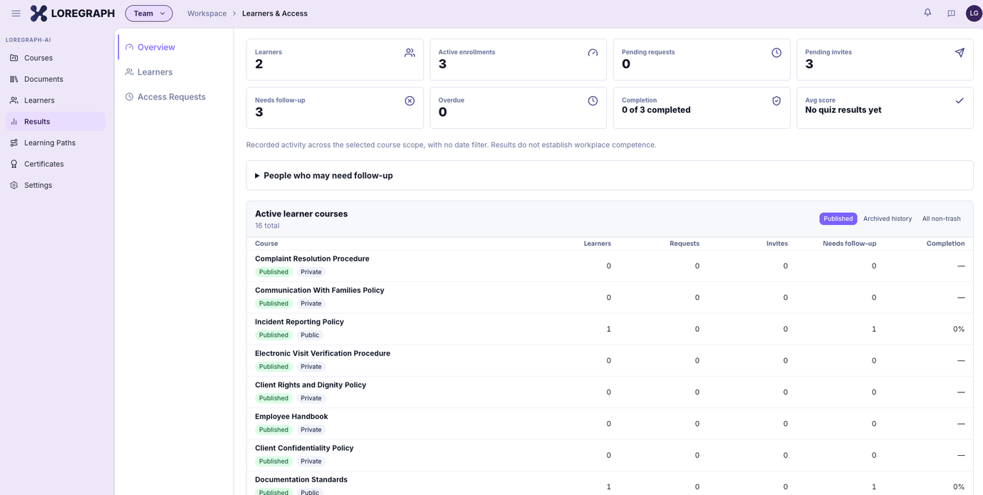The width and height of the screenshot is (983, 495).
Task: Click the Course column header
Action: tap(266, 244)
